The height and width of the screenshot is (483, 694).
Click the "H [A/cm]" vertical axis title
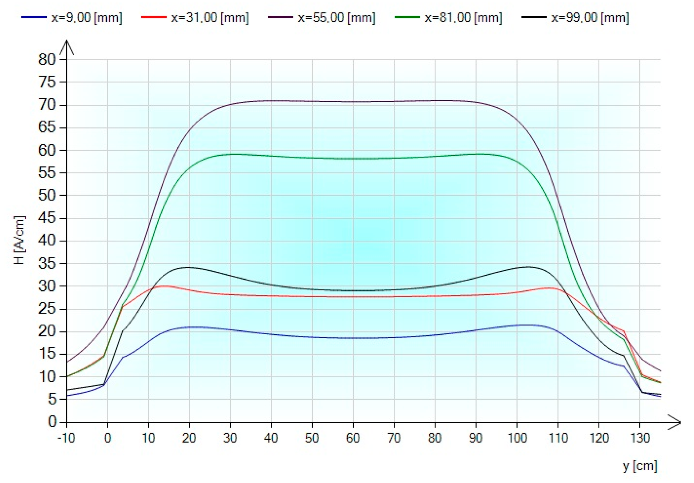(x=20, y=240)
